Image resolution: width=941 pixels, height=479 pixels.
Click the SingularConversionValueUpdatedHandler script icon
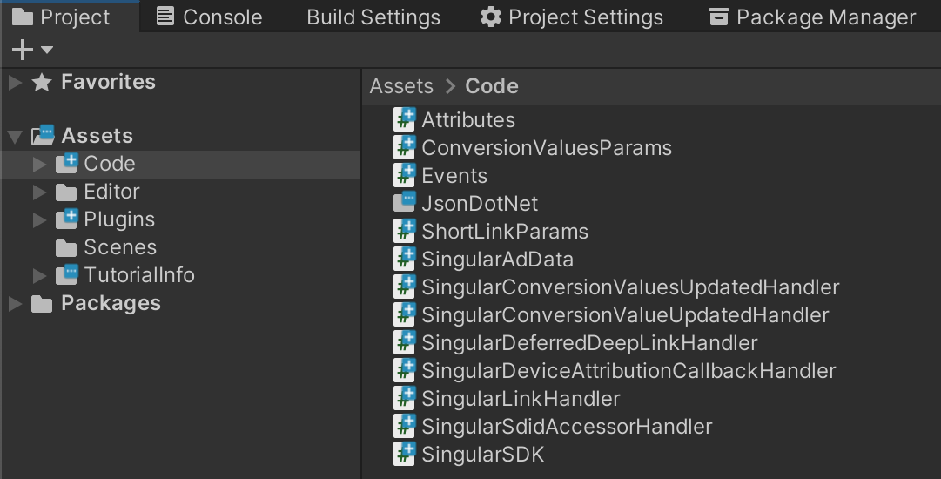tap(405, 314)
